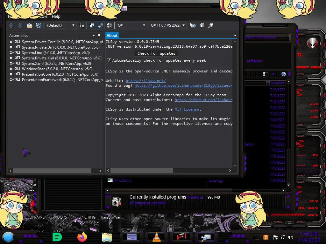Viewport: 326px width, 244px height.
Task: Click the network tray icon
Action: (x=283, y=237)
